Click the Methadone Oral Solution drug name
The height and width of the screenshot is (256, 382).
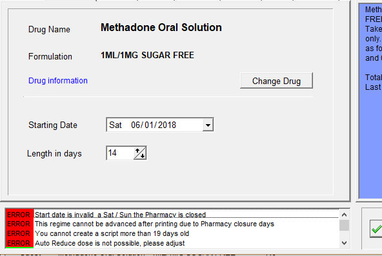point(161,27)
